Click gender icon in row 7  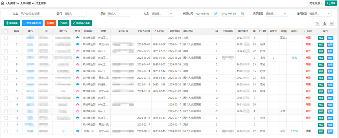click(77, 78)
